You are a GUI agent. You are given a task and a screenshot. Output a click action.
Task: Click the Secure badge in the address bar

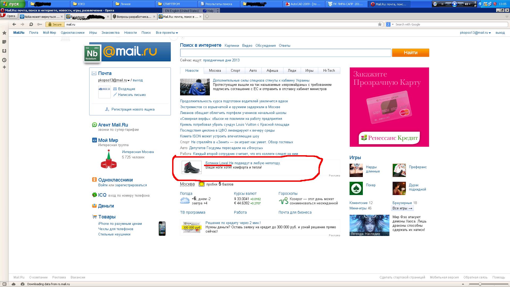[55, 24]
